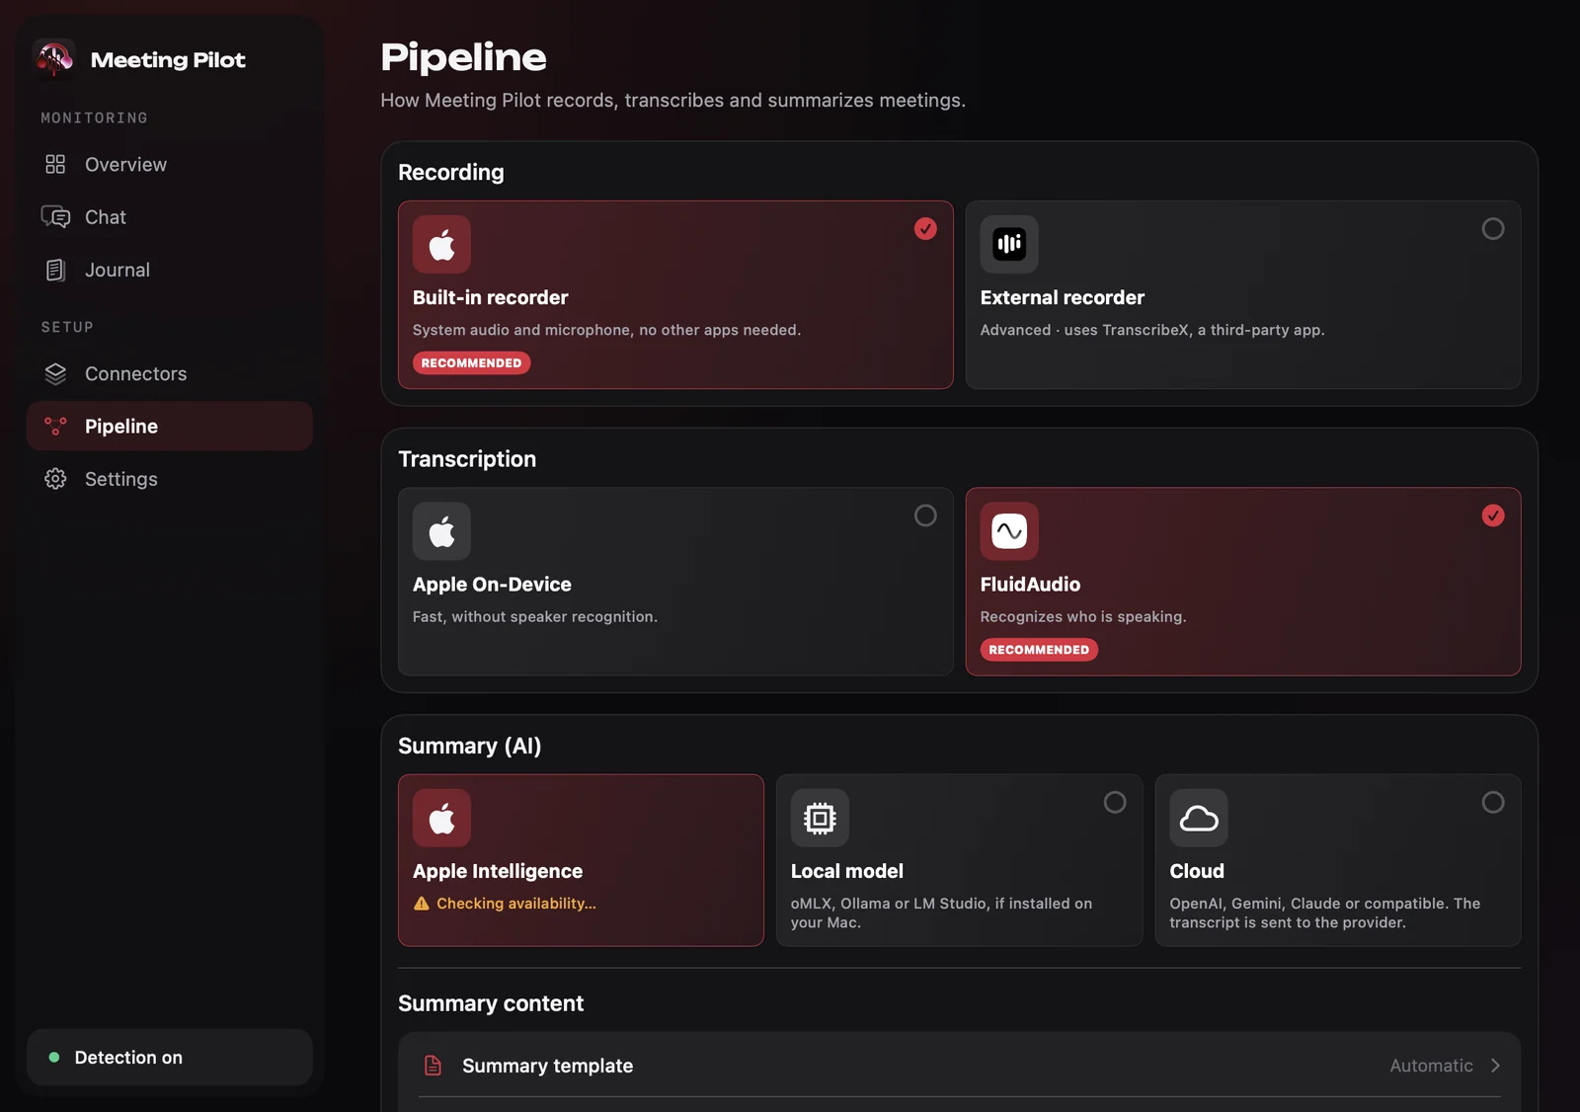Click "Checking availability..." text
Screen dimensions: 1580x1112
pos(516,904)
